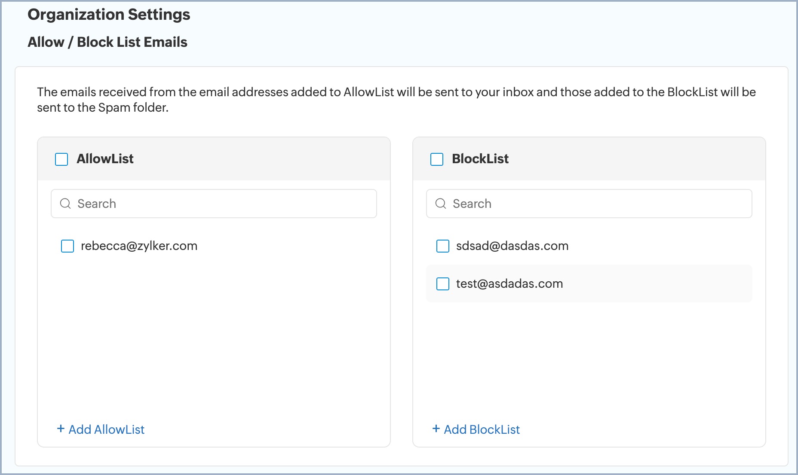The height and width of the screenshot is (475, 798).
Task: Click the rebecca@zylker.com email text
Action: pos(139,246)
